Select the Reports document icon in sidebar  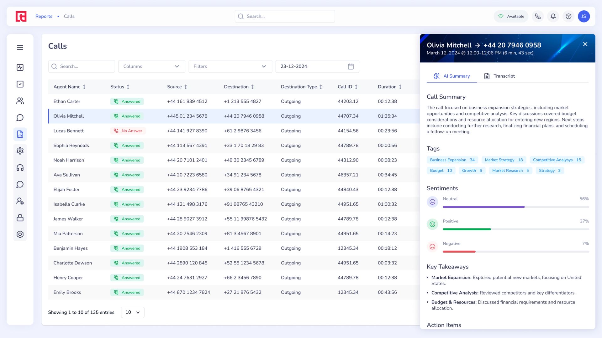click(x=20, y=134)
